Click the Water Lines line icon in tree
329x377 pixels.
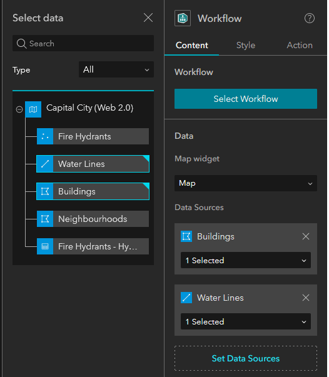(45, 164)
